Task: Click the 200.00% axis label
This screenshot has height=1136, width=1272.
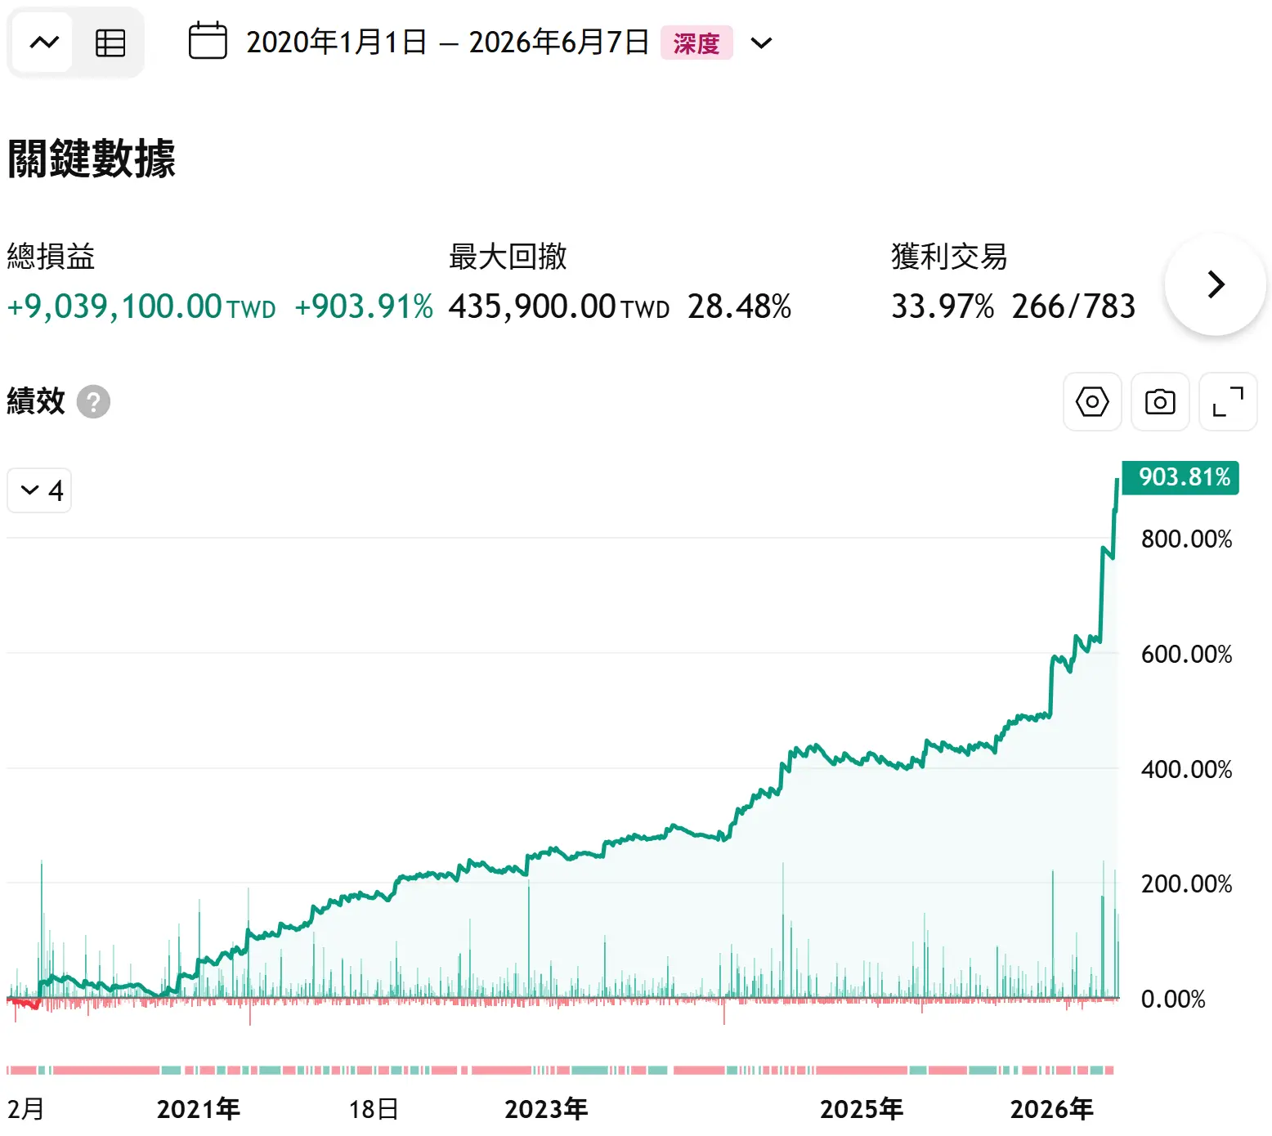Action: pyautogui.click(x=1186, y=884)
